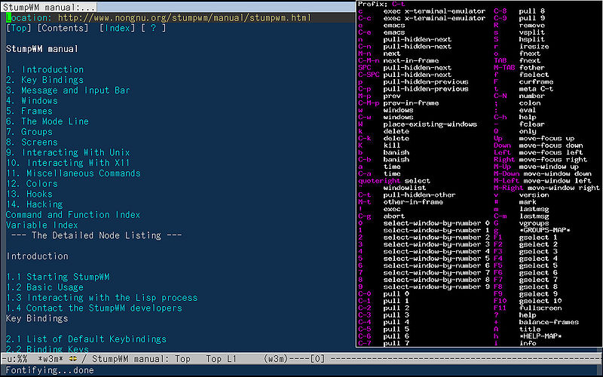This screenshot has height=377, width=603.
Task: Click the 'vsplit' command entry
Action: 532,32
